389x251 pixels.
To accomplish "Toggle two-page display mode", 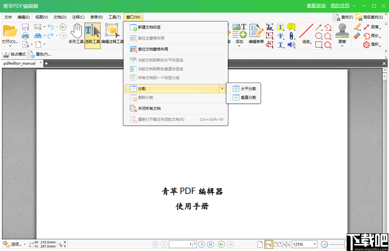I will (x=278, y=244).
